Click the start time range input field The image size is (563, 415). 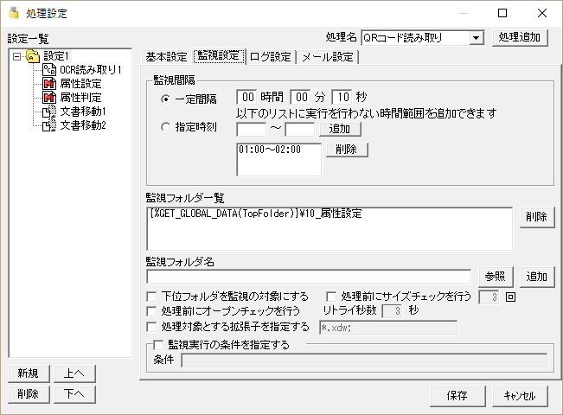252,129
